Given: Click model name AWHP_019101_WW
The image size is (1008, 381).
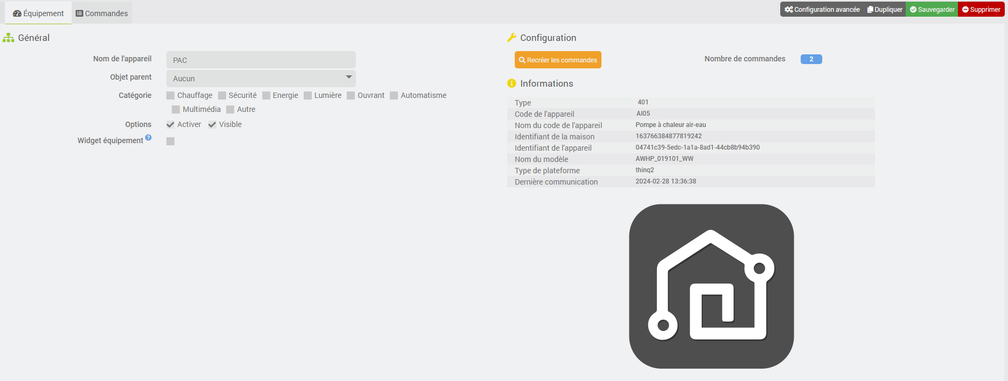Looking at the screenshot, I should tap(664, 159).
